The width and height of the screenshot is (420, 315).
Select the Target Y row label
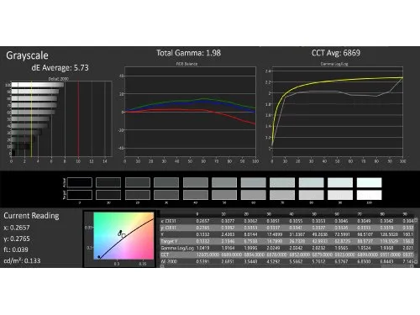[x=169, y=241]
